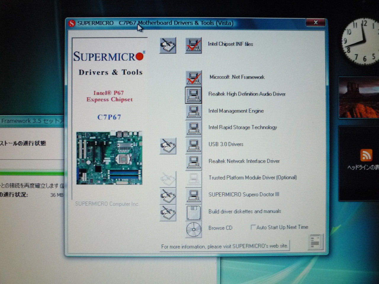Open the readme icon beside Intel Chipset INF
Viewport: 379px width, 284px height.
[x=168, y=45]
